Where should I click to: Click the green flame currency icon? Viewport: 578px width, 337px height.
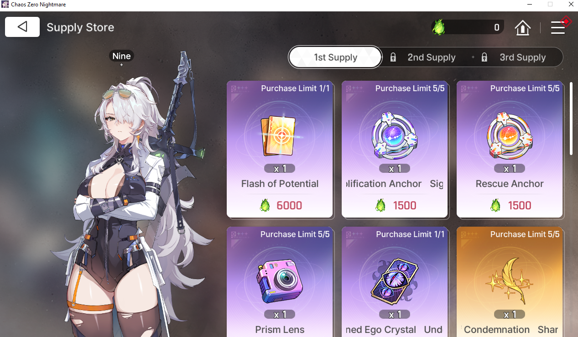click(438, 27)
